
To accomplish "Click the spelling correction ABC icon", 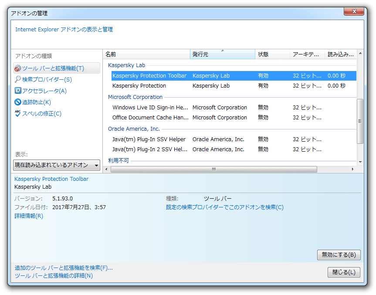I will click(18, 113).
